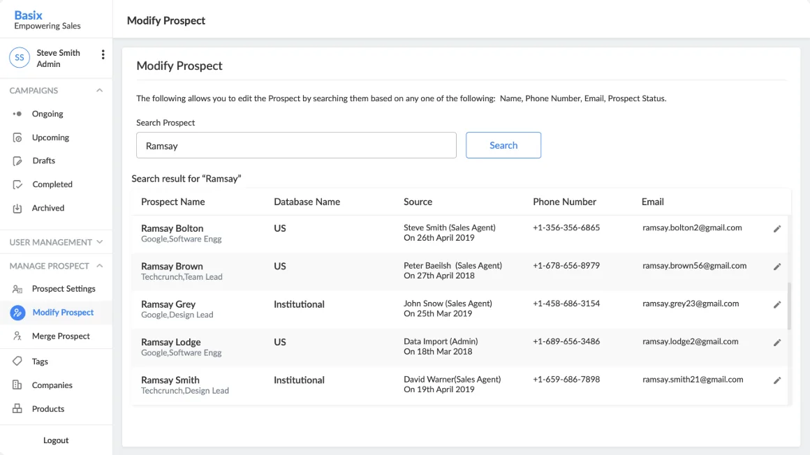This screenshot has width=810, height=455.
Task: Click phone number +1-689-656-3486
Action: click(x=566, y=341)
